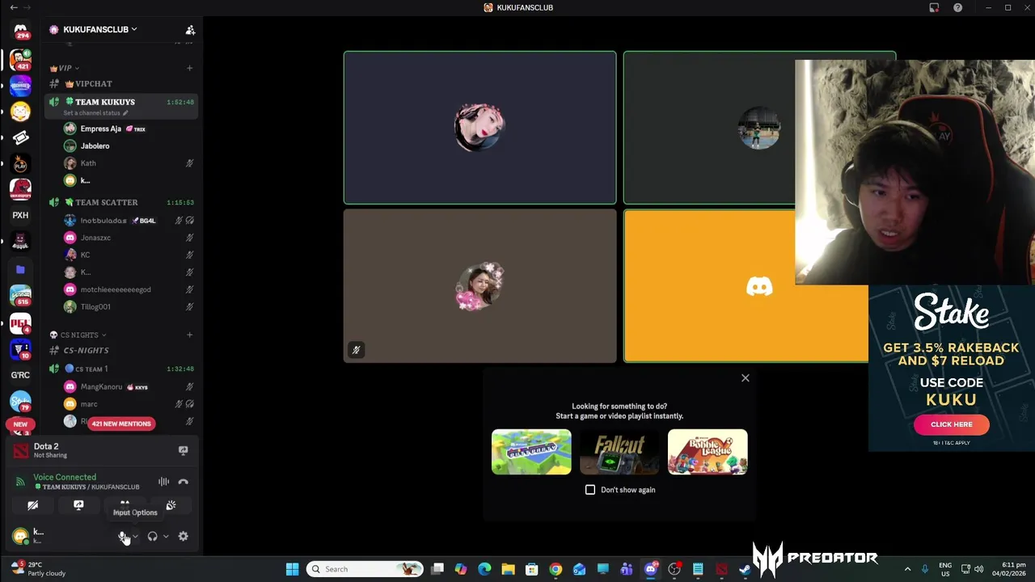Turn camera on in voice panel
Screen dimensions: 1035x582
(x=32, y=505)
